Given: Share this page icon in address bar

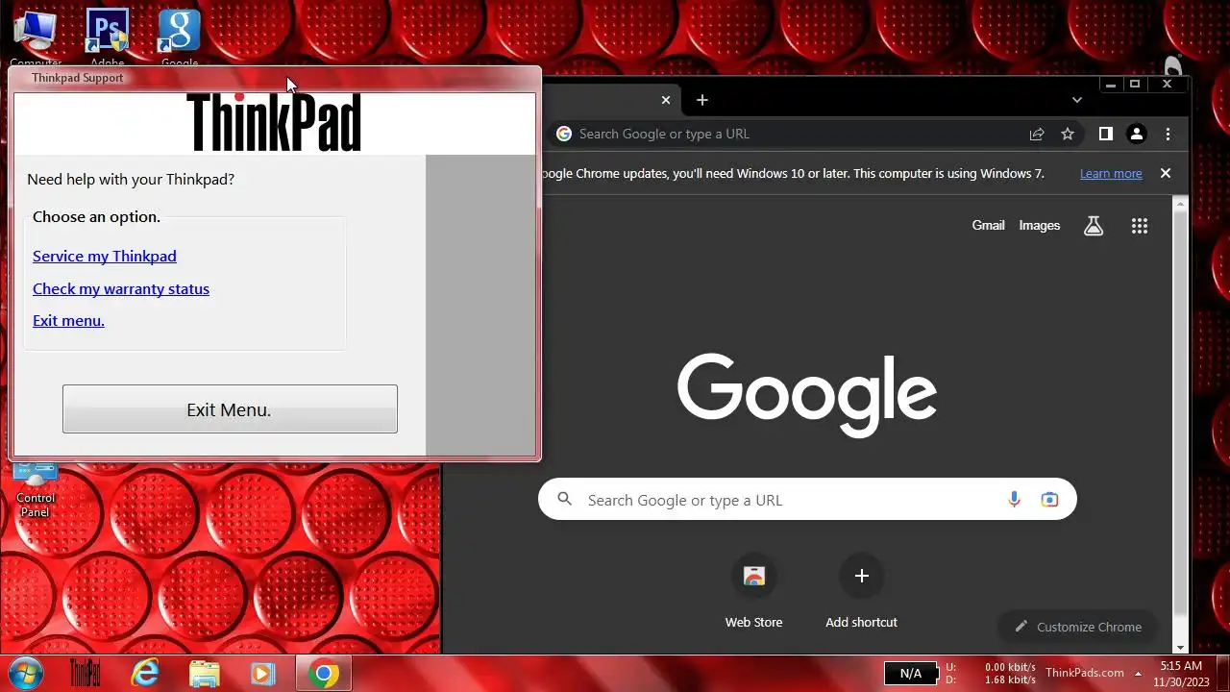Looking at the screenshot, I should [x=1037, y=135].
